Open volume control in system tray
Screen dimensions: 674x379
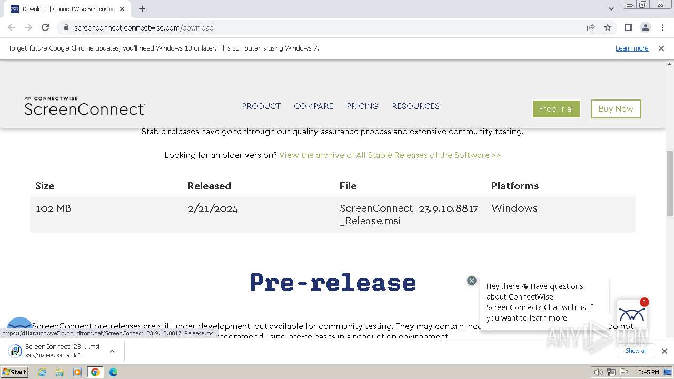click(599, 372)
